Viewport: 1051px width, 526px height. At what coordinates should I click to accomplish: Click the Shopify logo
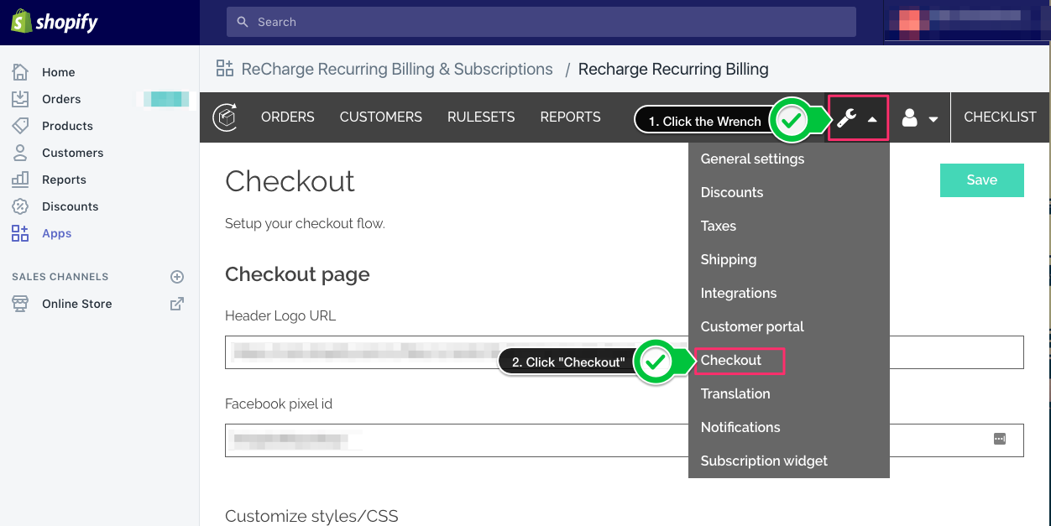click(55, 23)
